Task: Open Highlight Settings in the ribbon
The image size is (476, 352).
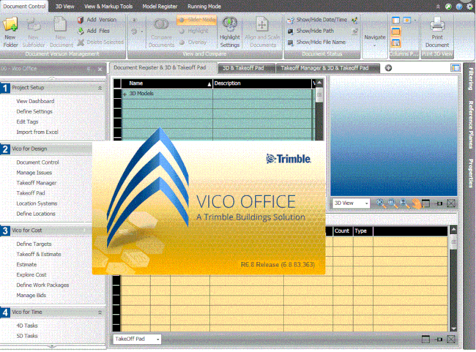Action: (x=230, y=32)
